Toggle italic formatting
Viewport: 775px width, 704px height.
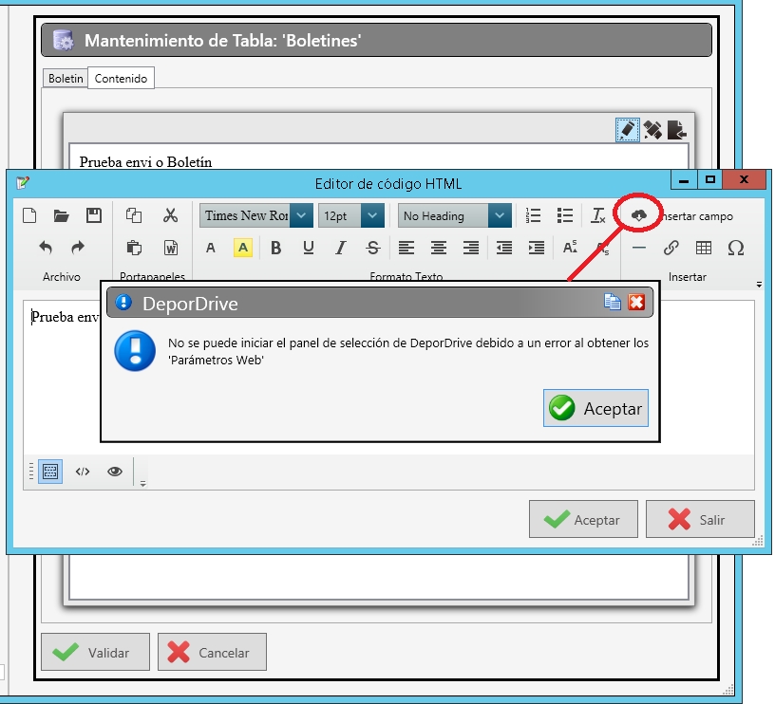(341, 248)
